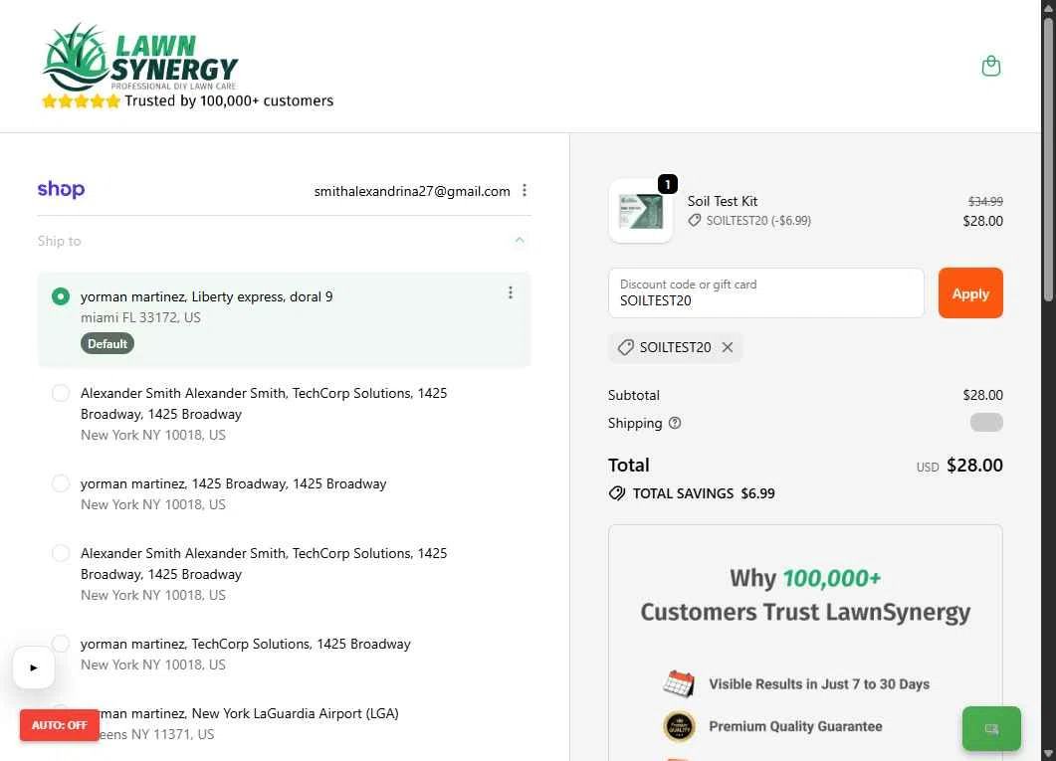Open account options menu beside email address
The width and height of the screenshot is (1056, 761).
point(524,190)
